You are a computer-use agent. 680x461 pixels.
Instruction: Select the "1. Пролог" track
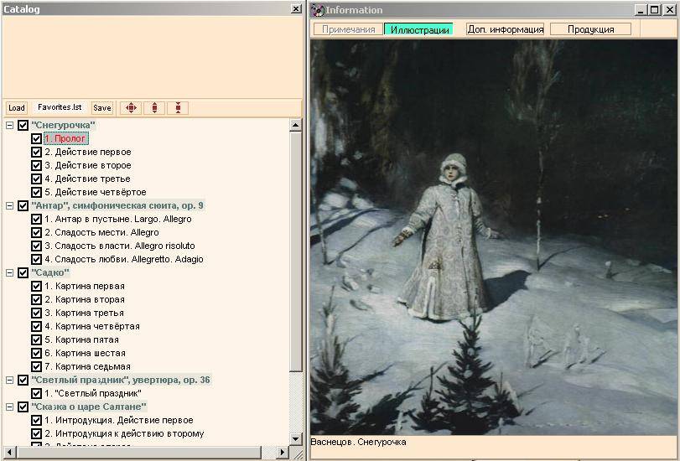tap(66, 139)
